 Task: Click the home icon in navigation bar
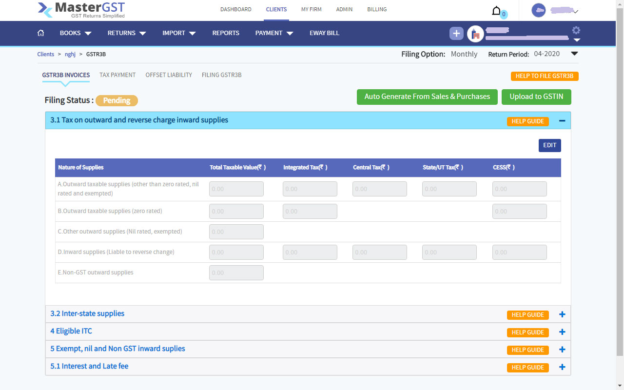pos(41,33)
